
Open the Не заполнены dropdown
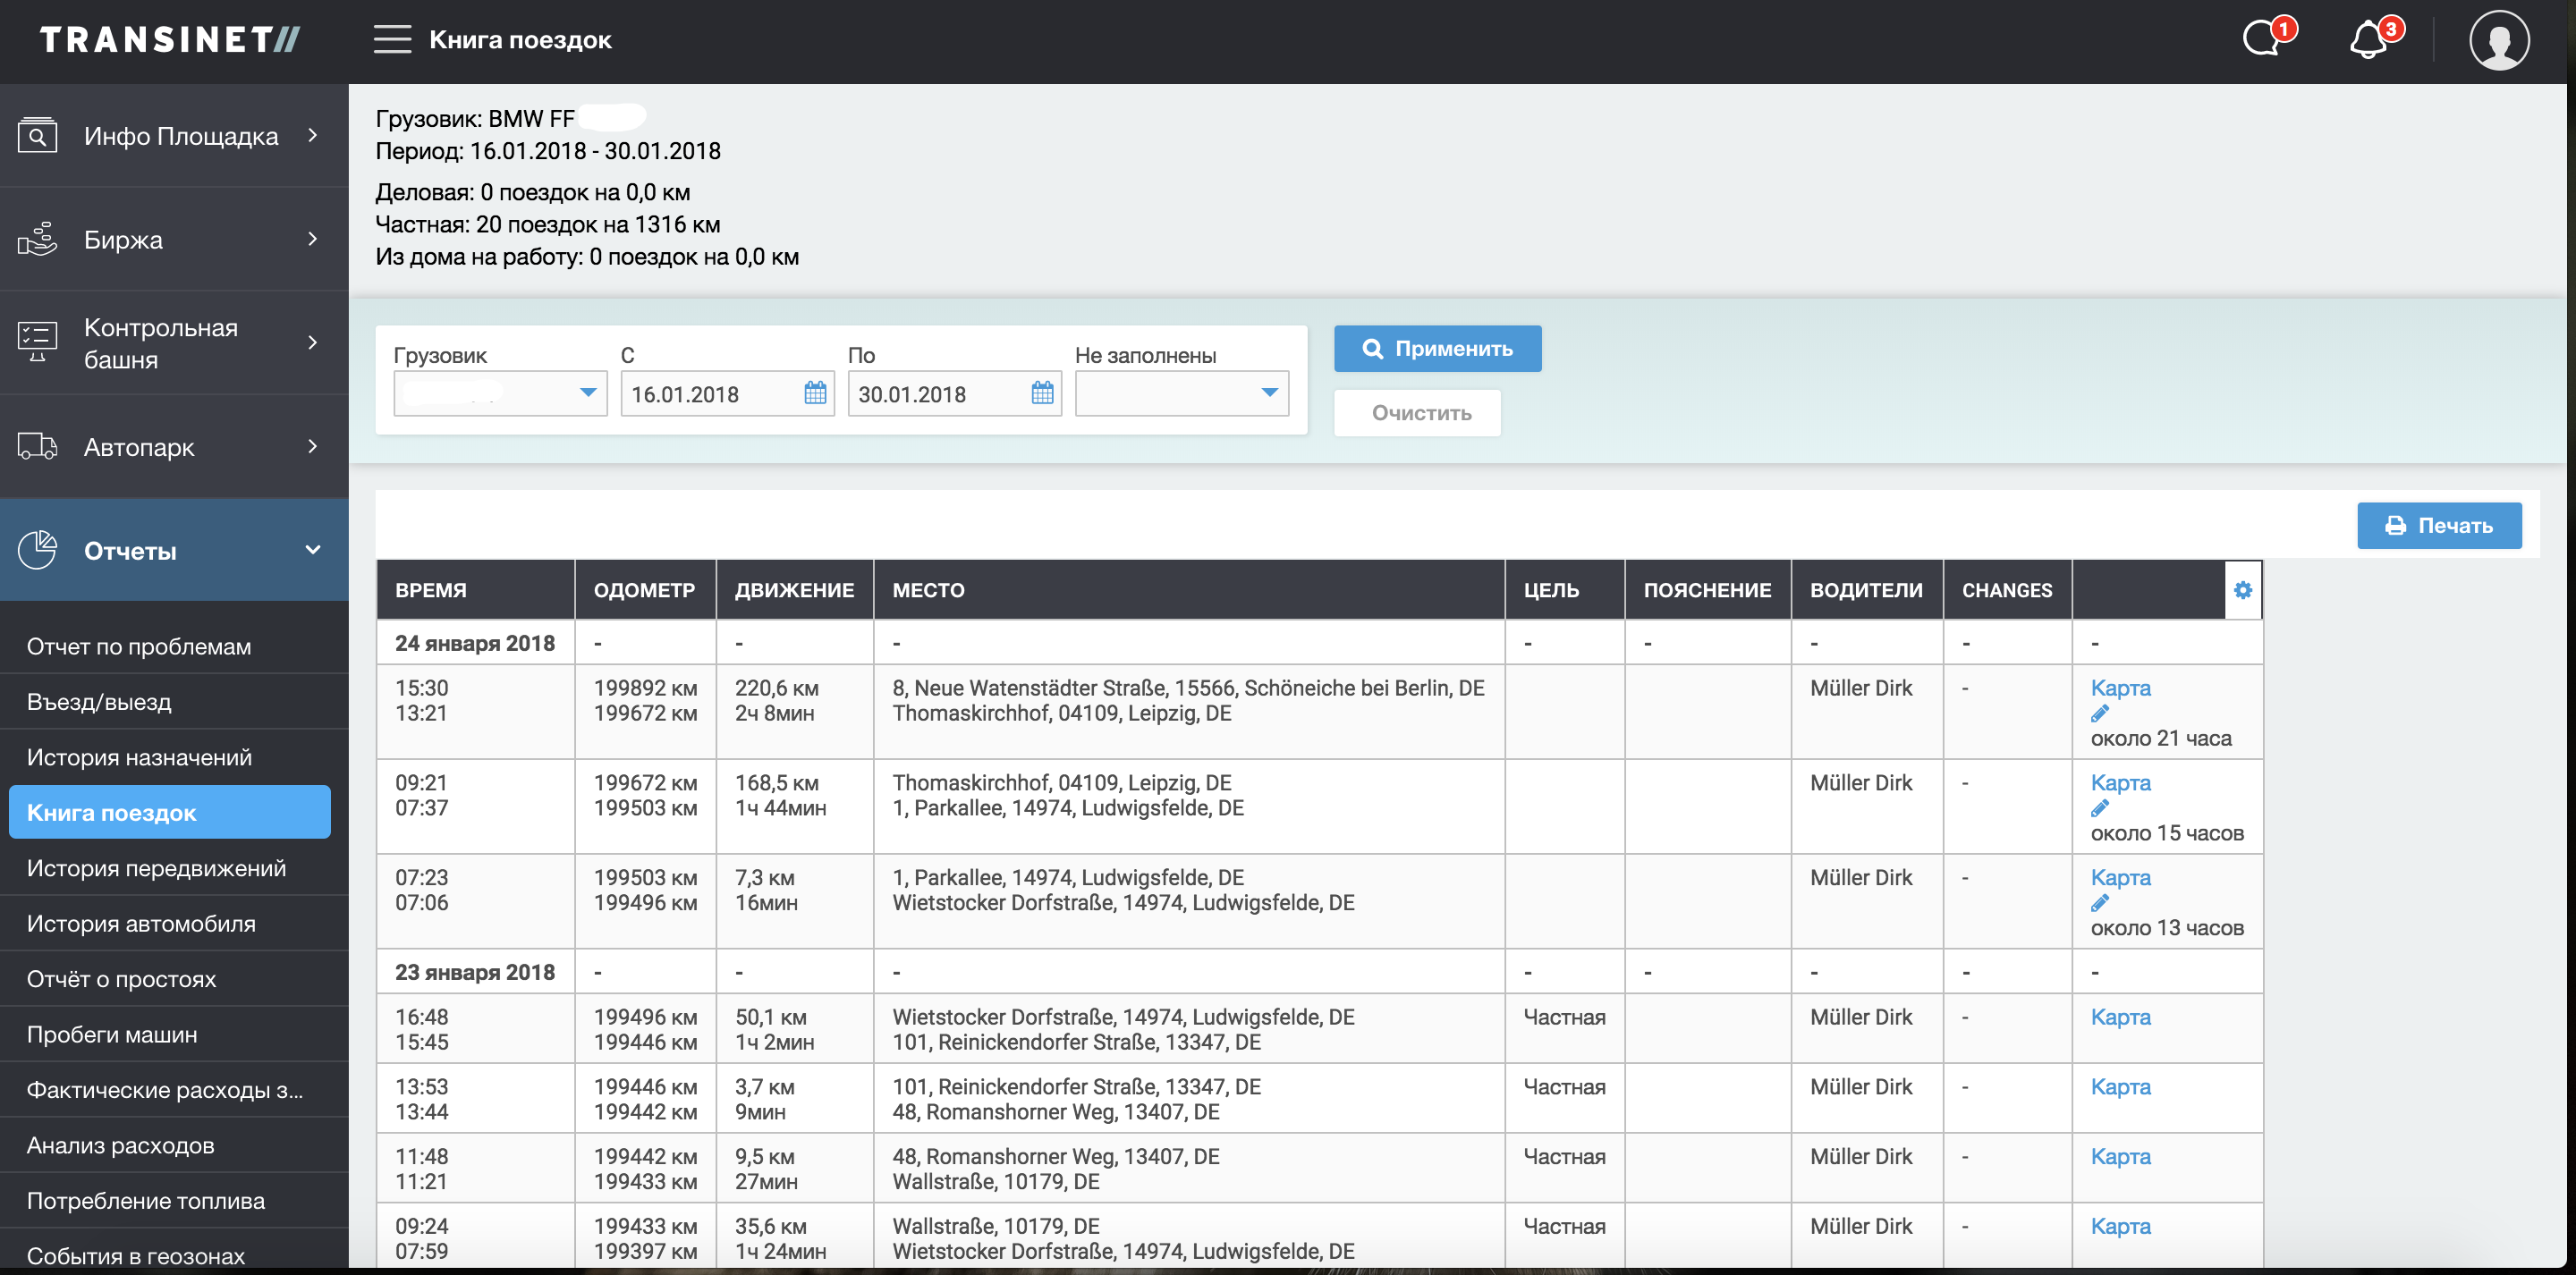pos(1181,393)
